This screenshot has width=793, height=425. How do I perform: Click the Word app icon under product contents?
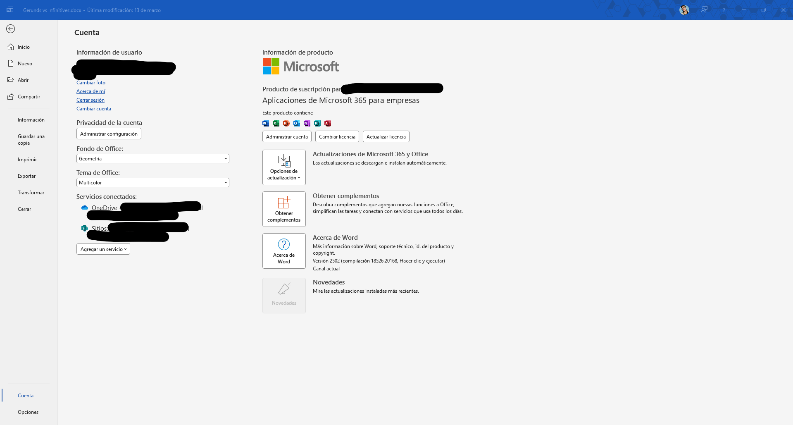click(x=266, y=123)
